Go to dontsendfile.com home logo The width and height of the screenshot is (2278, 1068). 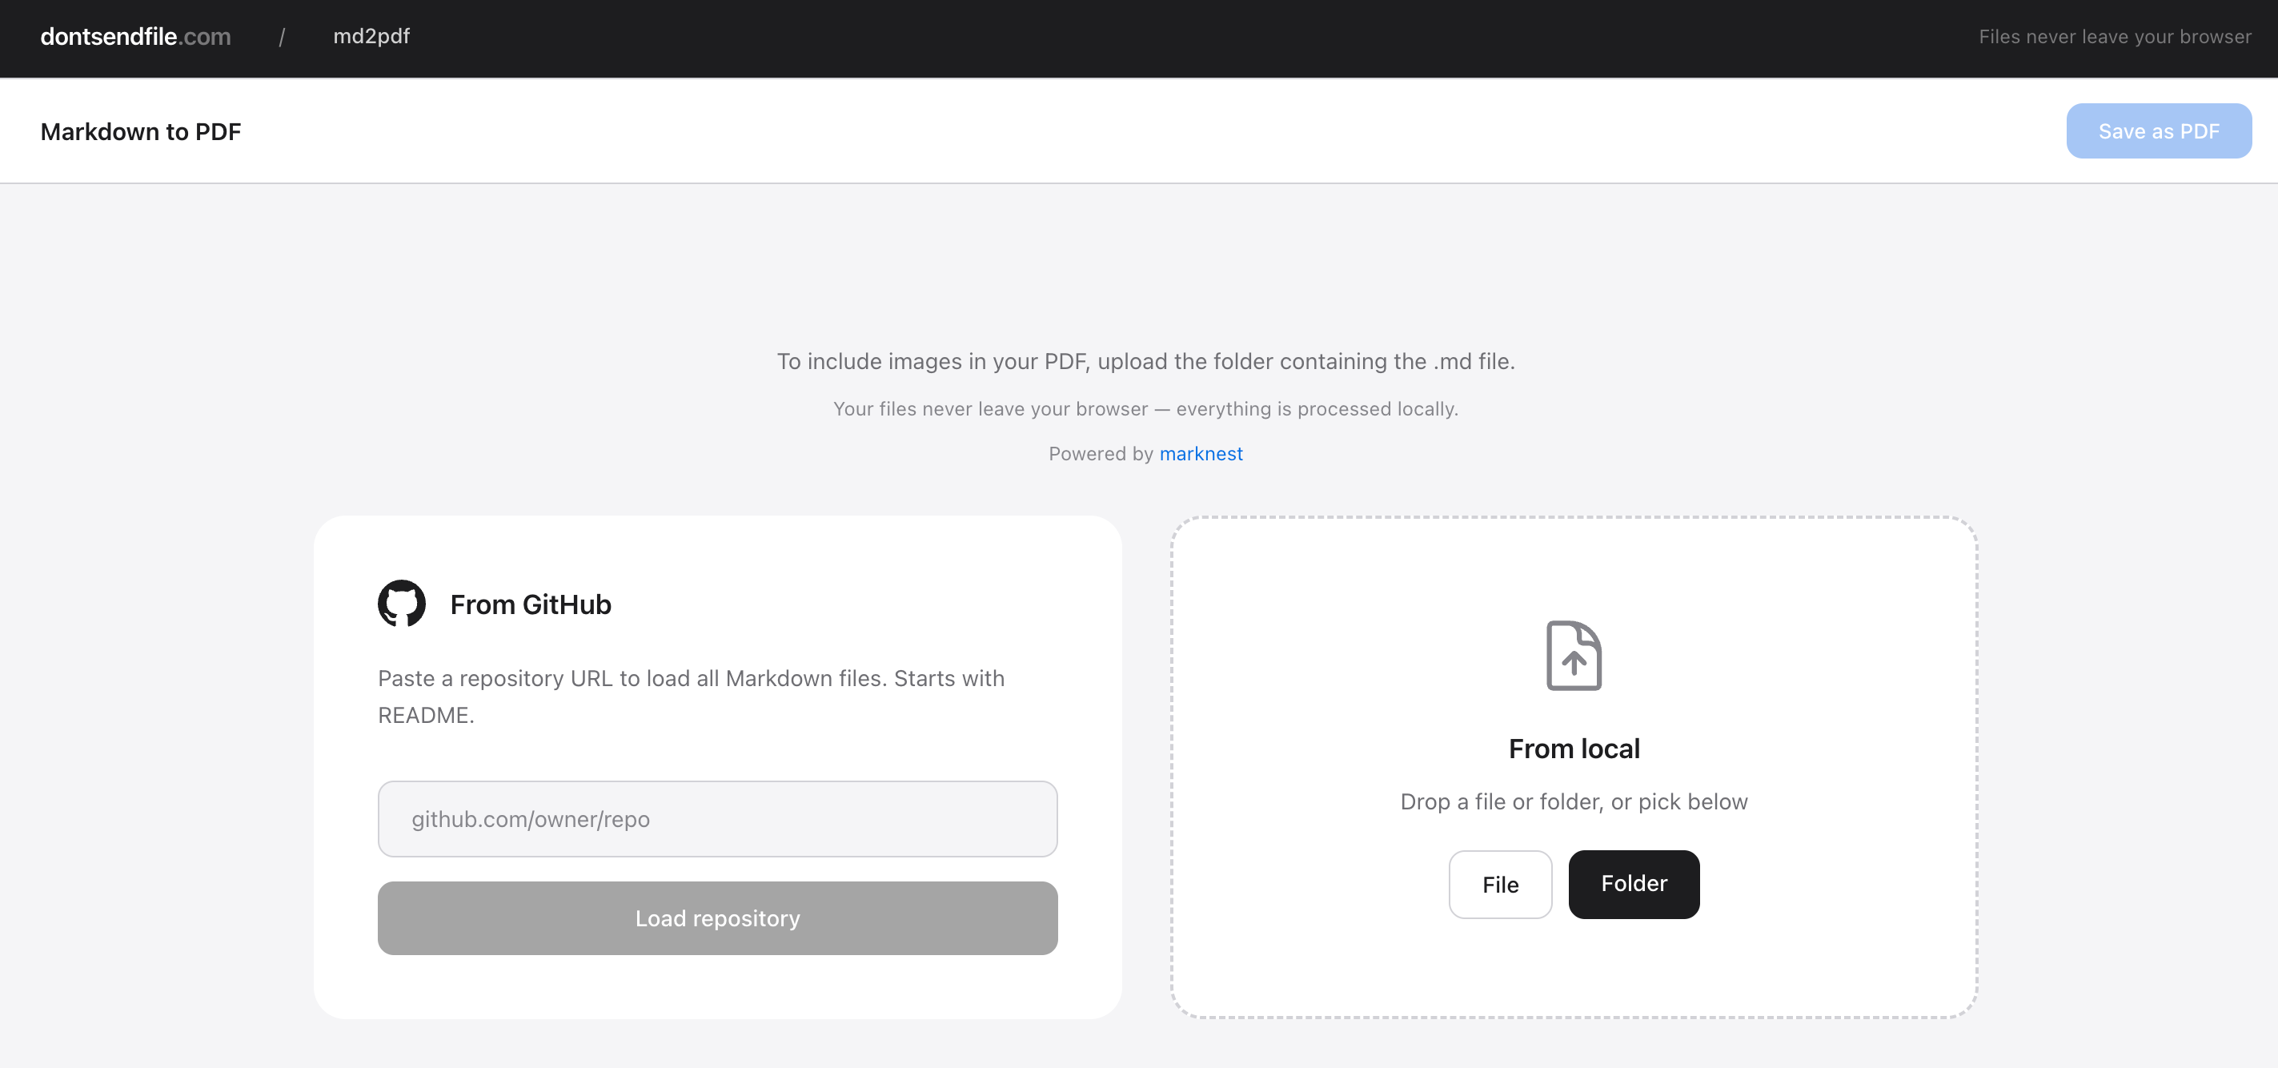click(x=135, y=36)
